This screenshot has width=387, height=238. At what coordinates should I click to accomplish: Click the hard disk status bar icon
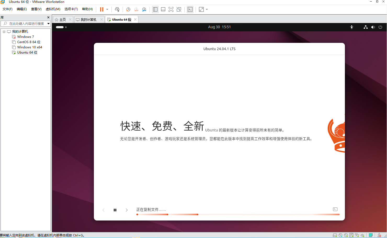335,235
